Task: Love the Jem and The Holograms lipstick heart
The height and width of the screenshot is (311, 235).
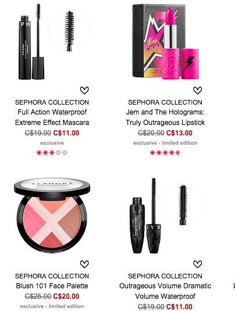Action: 198,91
